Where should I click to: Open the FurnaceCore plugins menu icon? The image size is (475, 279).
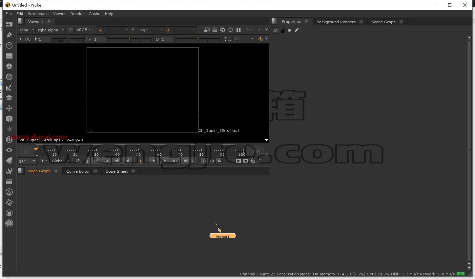(9, 192)
